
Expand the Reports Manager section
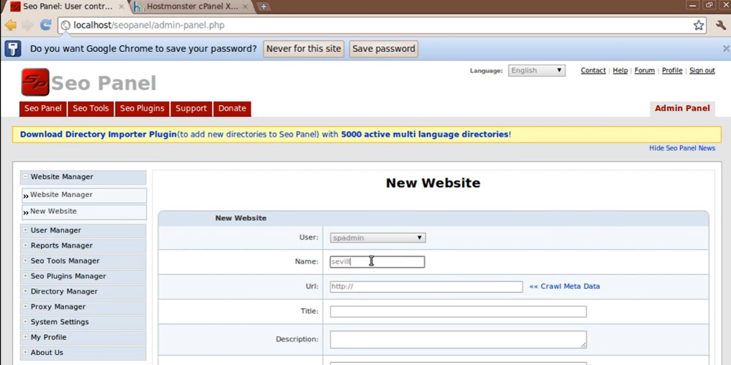[83, 246]
